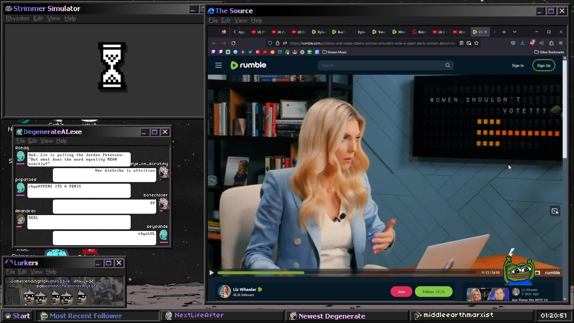The height and width of the screenshot is (323, 574).
Task: Switch to the 'Bud L' tab
Action: click(x=339, y=32)
